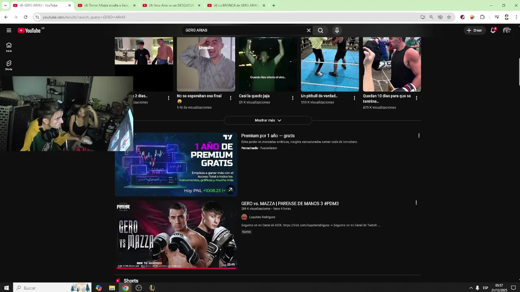Viewport: 520px width, 292px height.
Task: Switch to 'Tomás Mazza insulta a Gero' tab
Action: [x=106, y=5]
